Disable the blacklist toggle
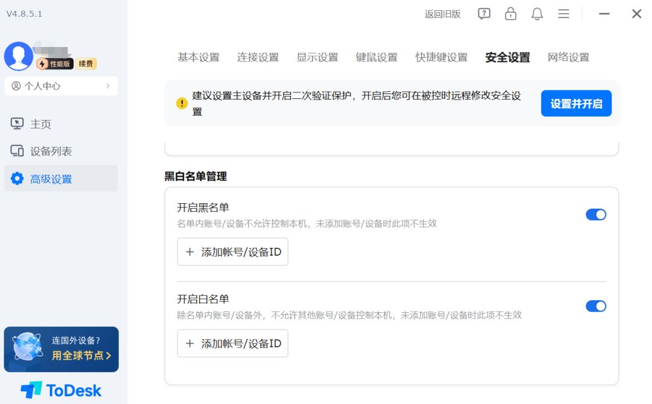 click(x=595, y=215)
